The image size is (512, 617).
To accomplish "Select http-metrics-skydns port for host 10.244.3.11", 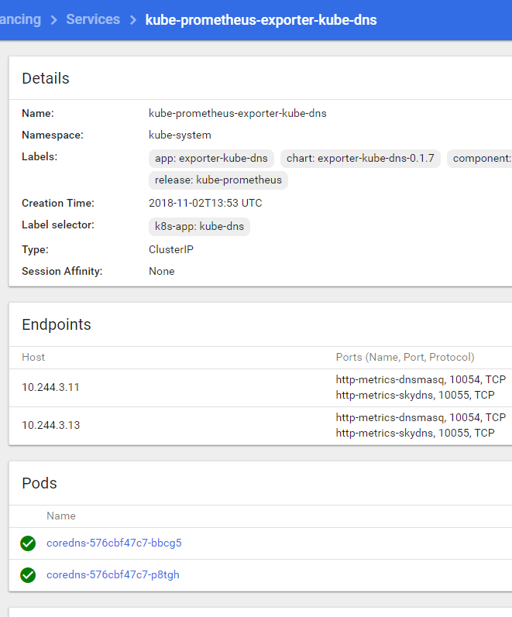I will (x=415, y=395).
